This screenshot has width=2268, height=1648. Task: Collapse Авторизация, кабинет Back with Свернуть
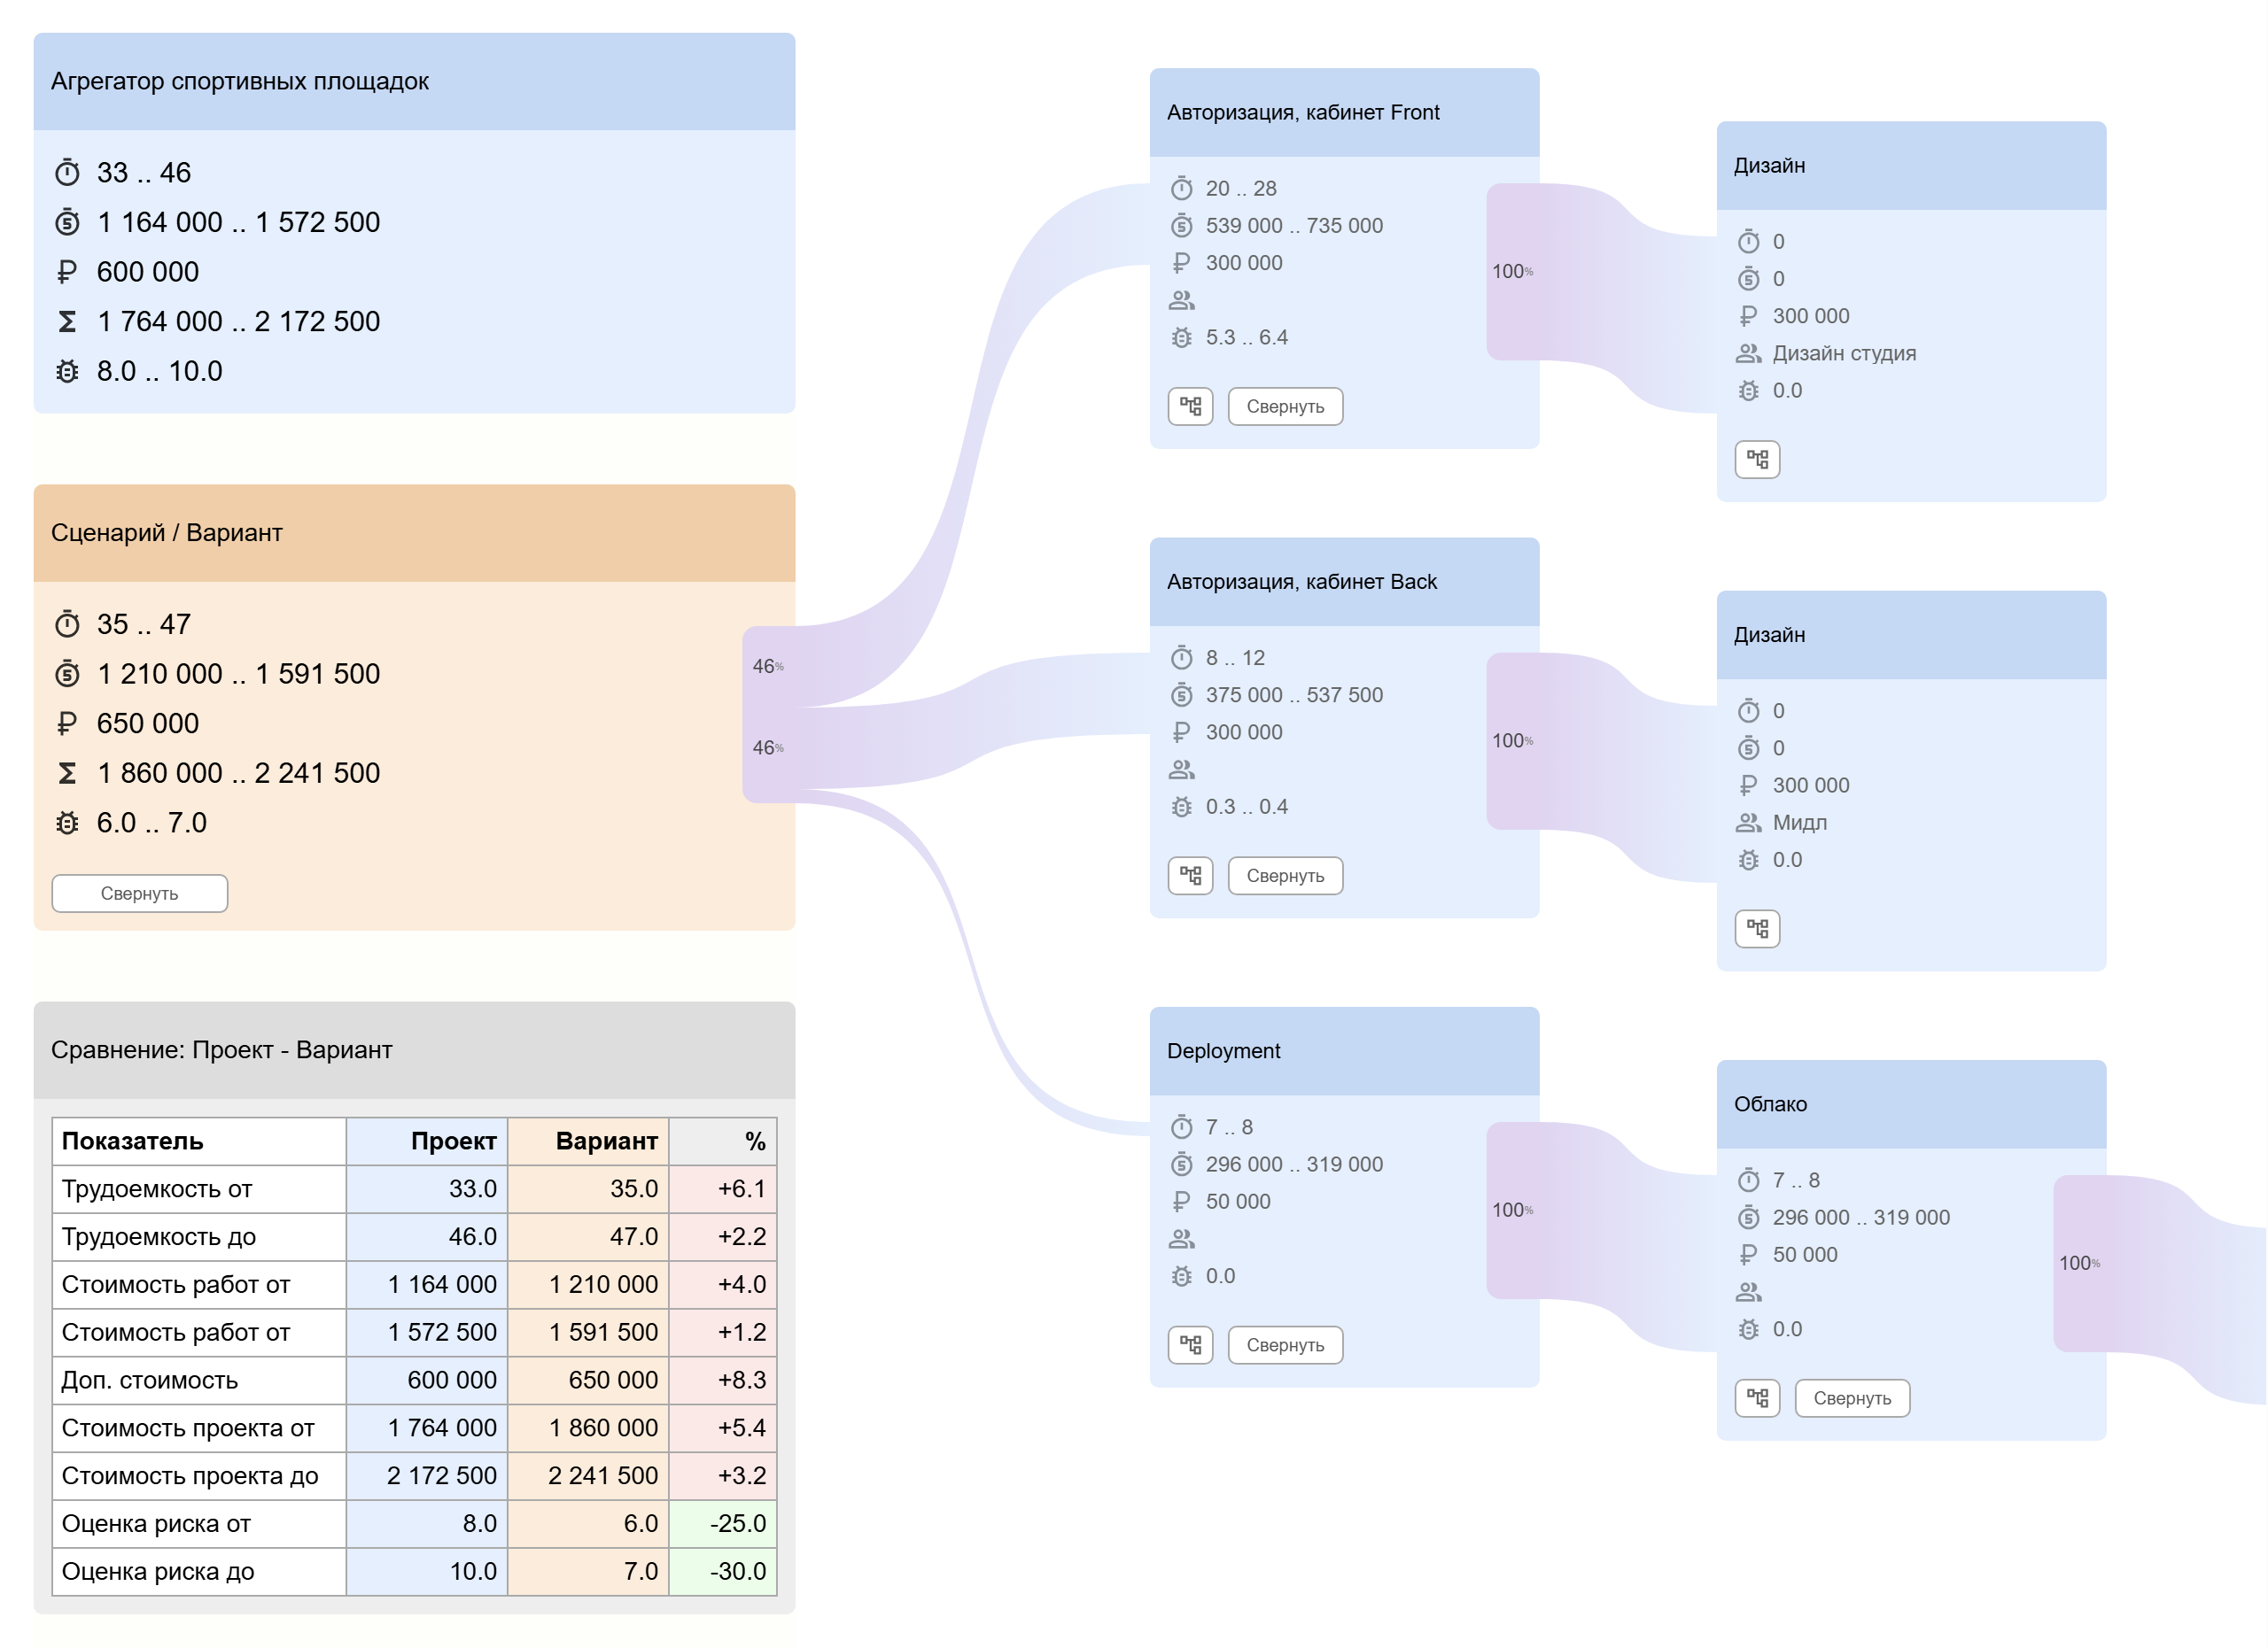[x=1285, y=876]
